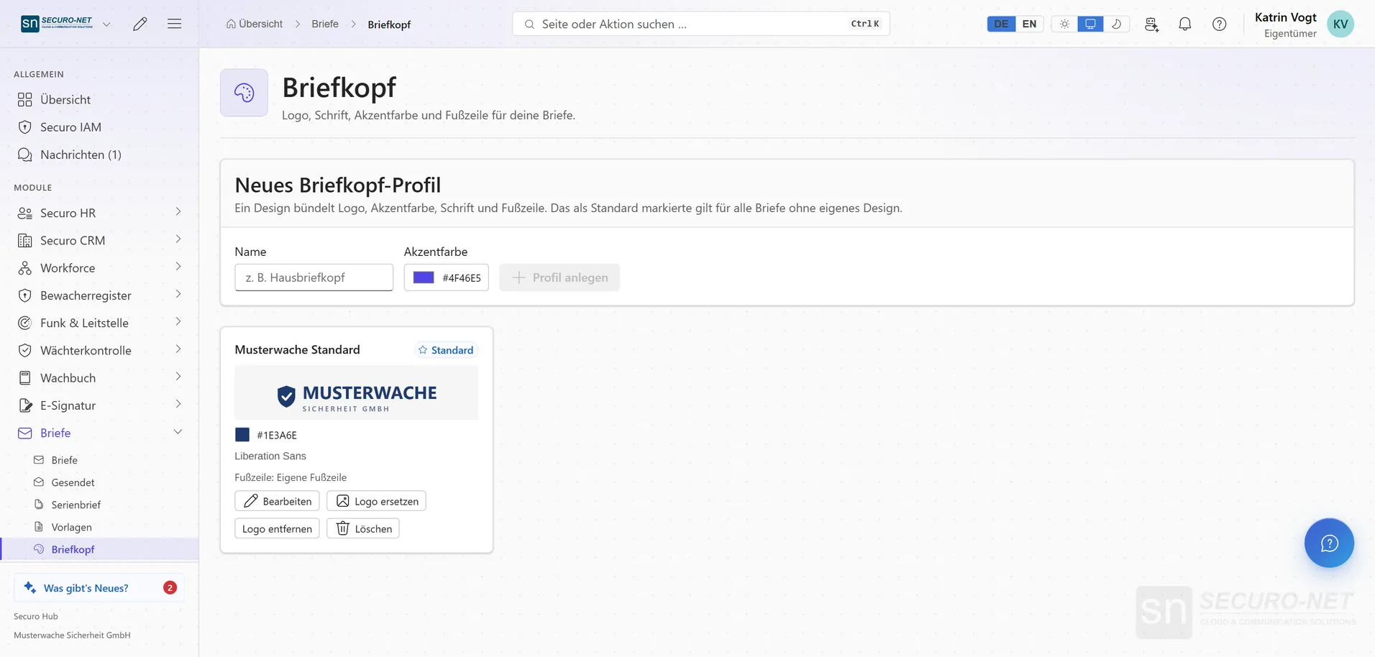Focus the Seite oder Aktion suchen field
Viewport: 1375px width, 657px height.
701,24
